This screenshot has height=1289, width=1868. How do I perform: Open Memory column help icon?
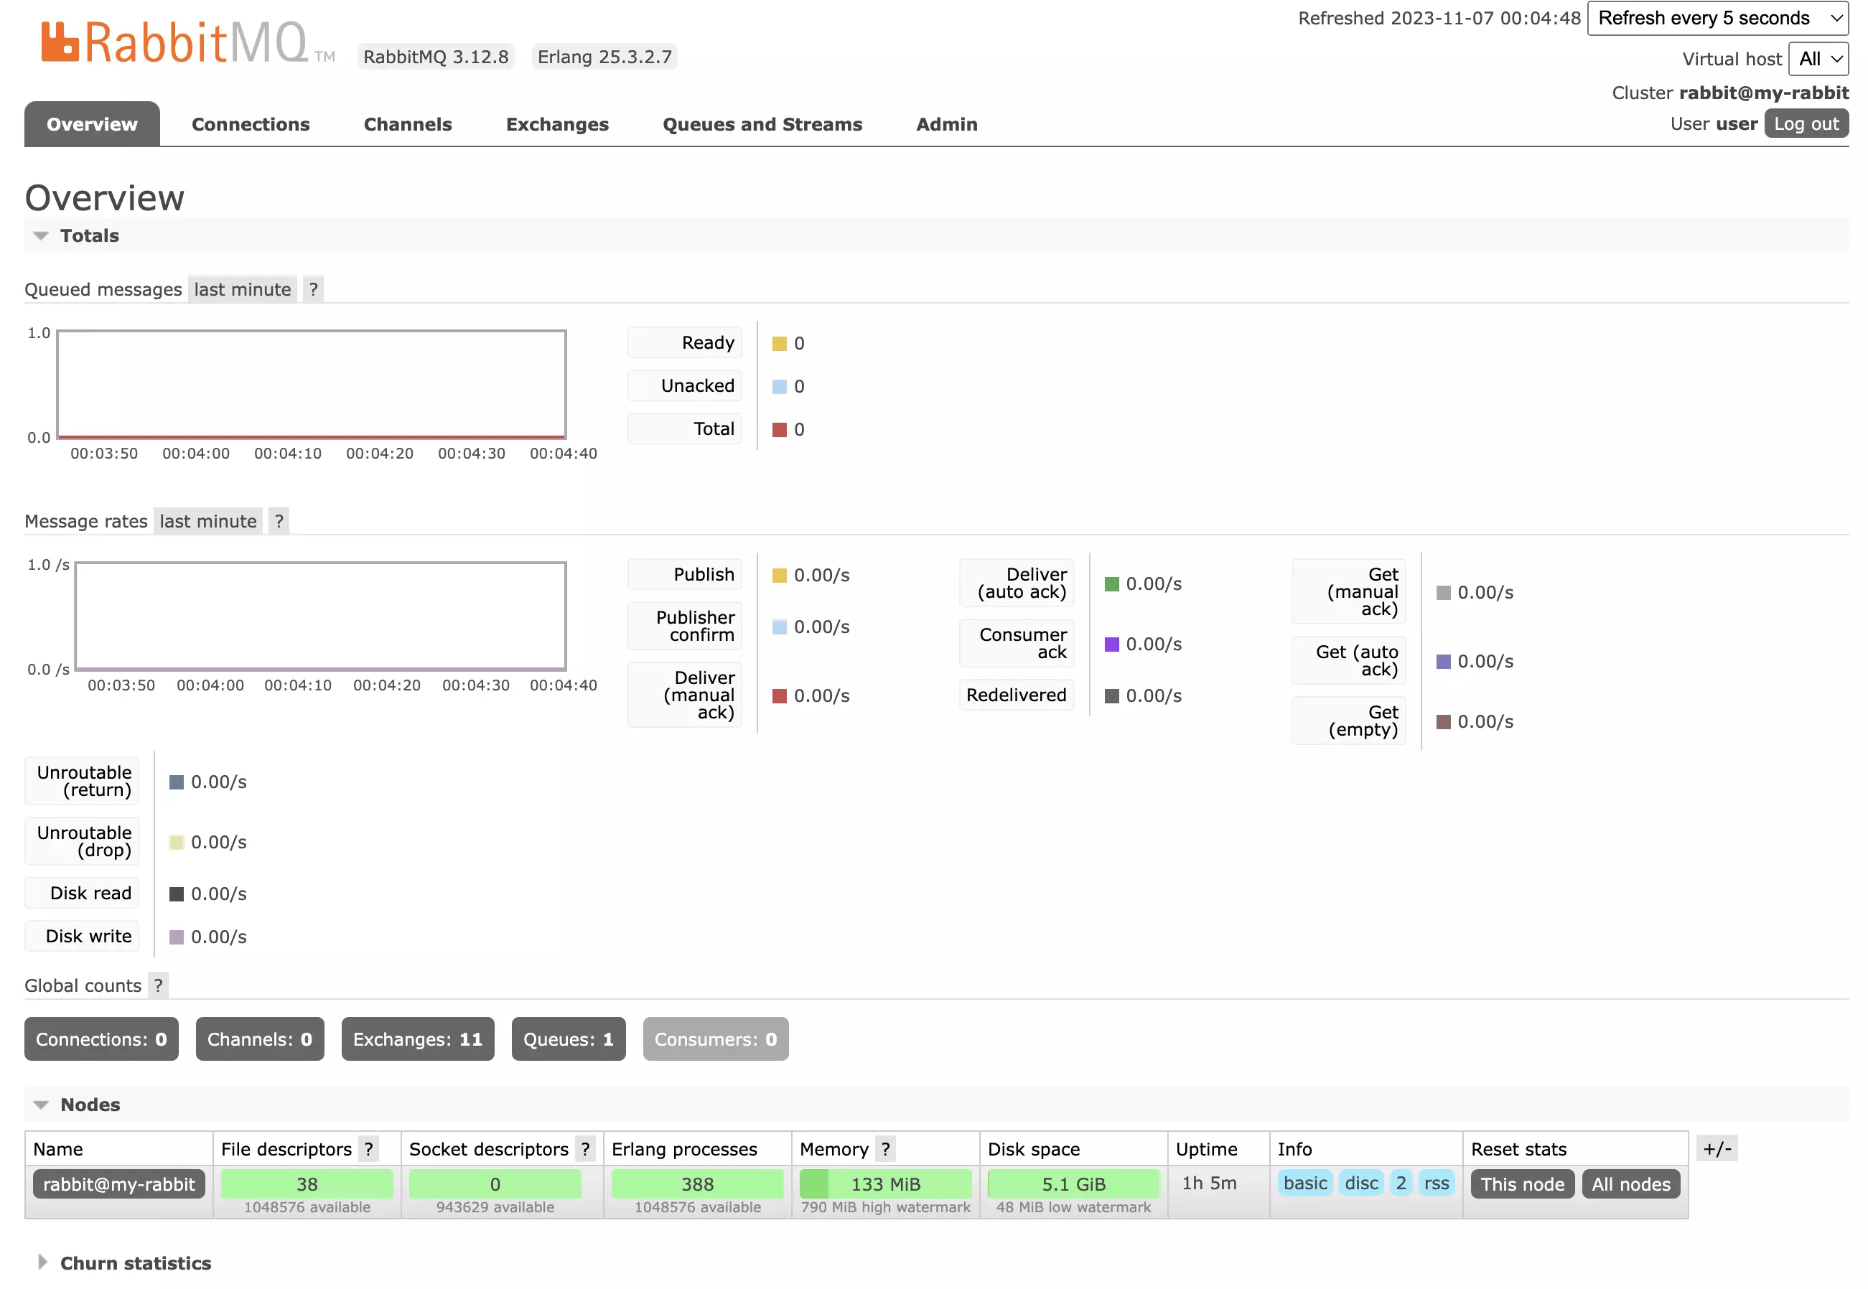tap(885, 1148)
